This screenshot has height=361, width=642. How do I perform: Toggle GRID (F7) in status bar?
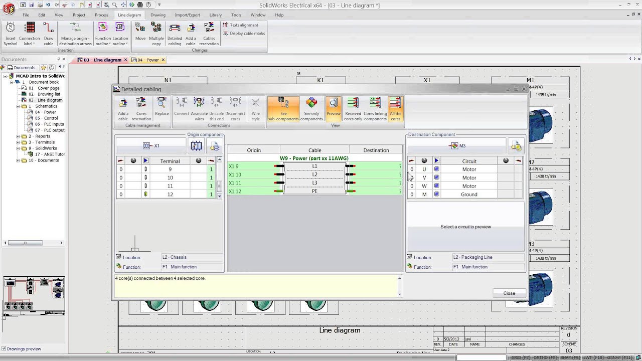[520, 357]
